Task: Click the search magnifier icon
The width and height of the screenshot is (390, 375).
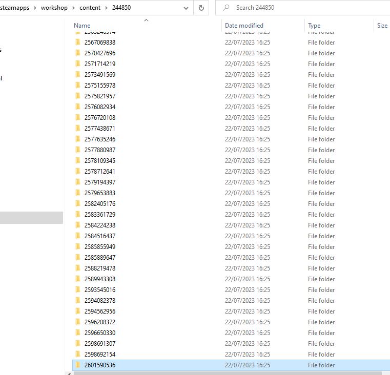Action: (x=226, y=8)
